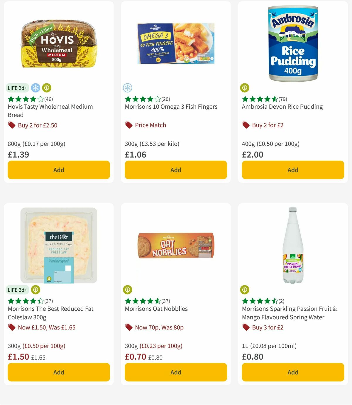
Task: Click the LIFE 2d+ badge on Hovis bread
Action: pos(17,87)
